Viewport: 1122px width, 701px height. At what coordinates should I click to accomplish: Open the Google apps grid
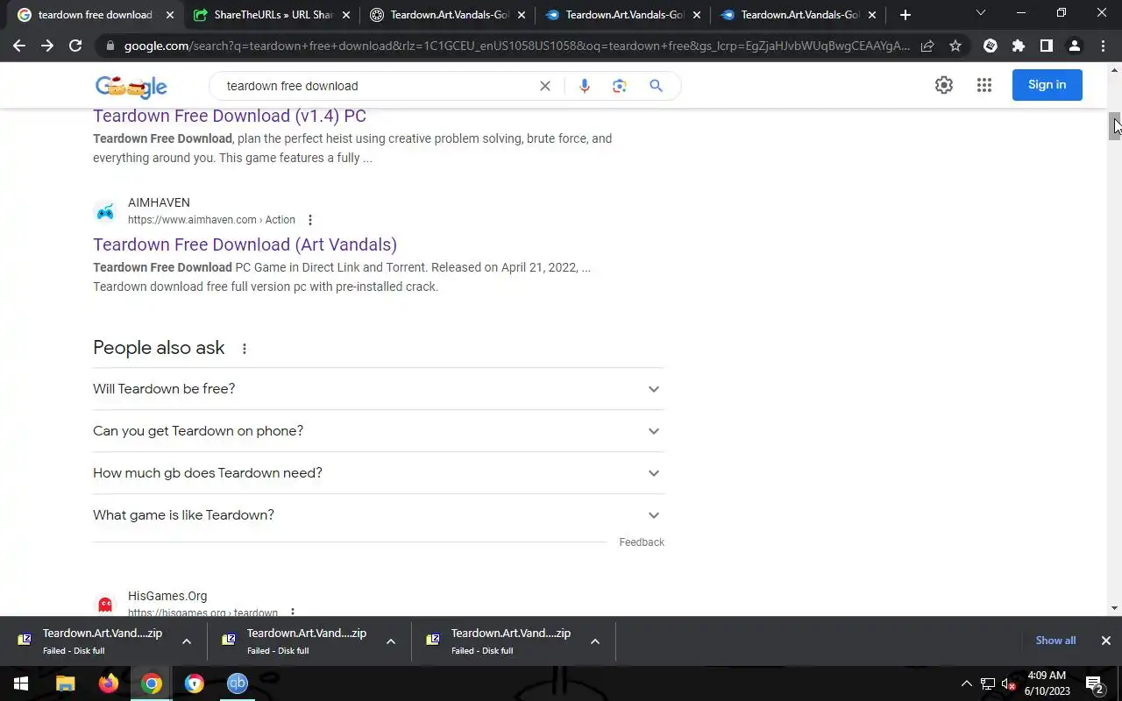pos(984,85)
